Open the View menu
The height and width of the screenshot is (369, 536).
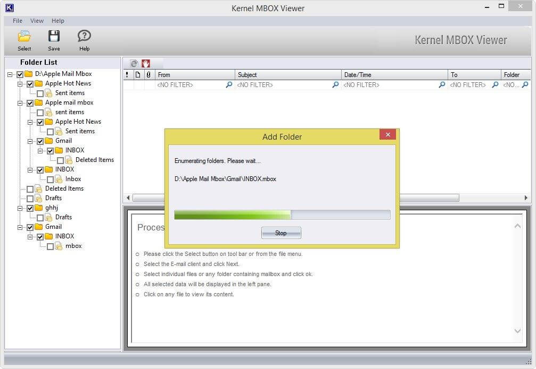tap(37, 21)
